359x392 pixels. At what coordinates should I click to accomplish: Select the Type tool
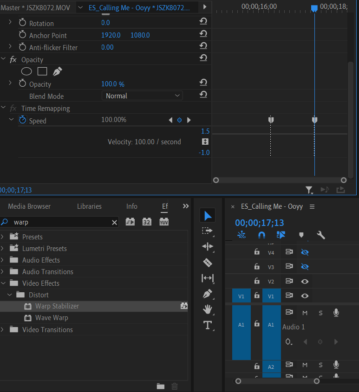(x=208, y=325)
